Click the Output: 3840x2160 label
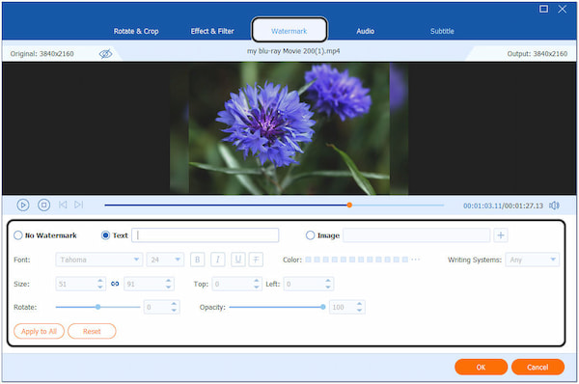 coord(538,54)
